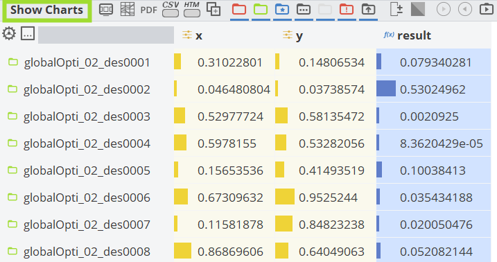Screen dimensions: 497x262
Task: Click result value 8.3620429e-05
Action: (442, 143)
